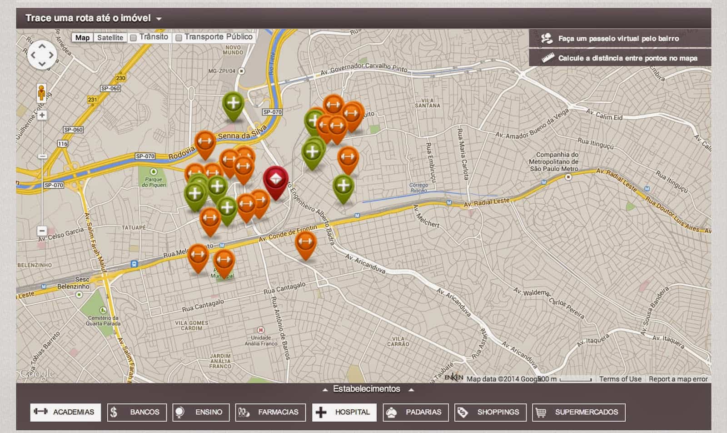
Task: Click the 'Rua Cantagalo' label near Av. Aricanduva
Action: click(284, 288)
